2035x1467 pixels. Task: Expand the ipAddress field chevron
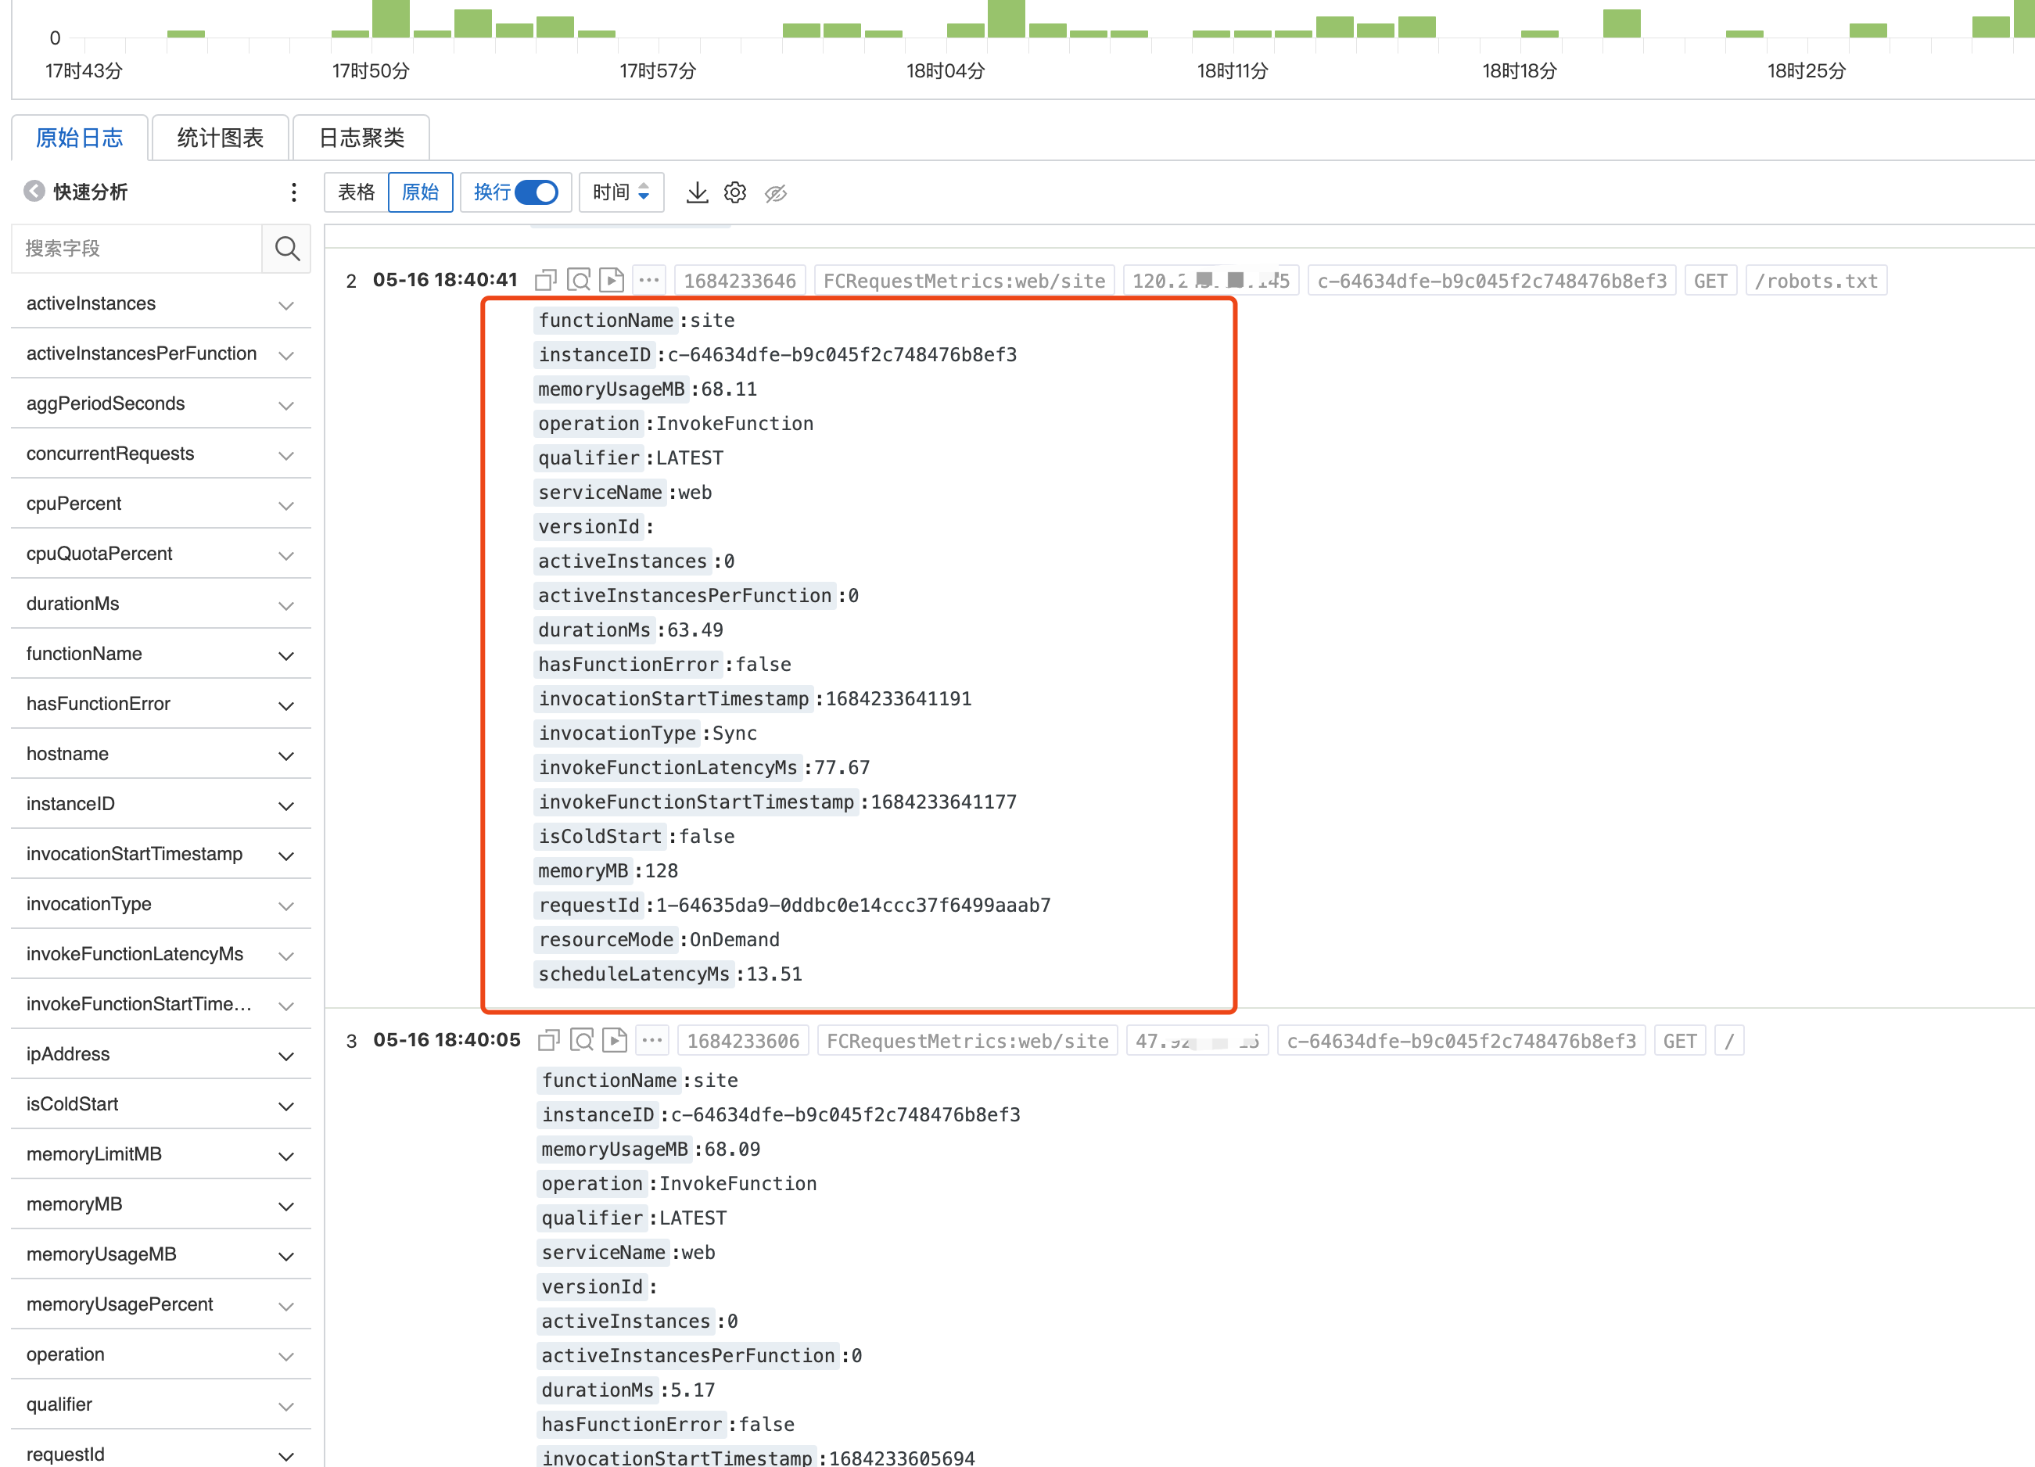[286, 1056]
